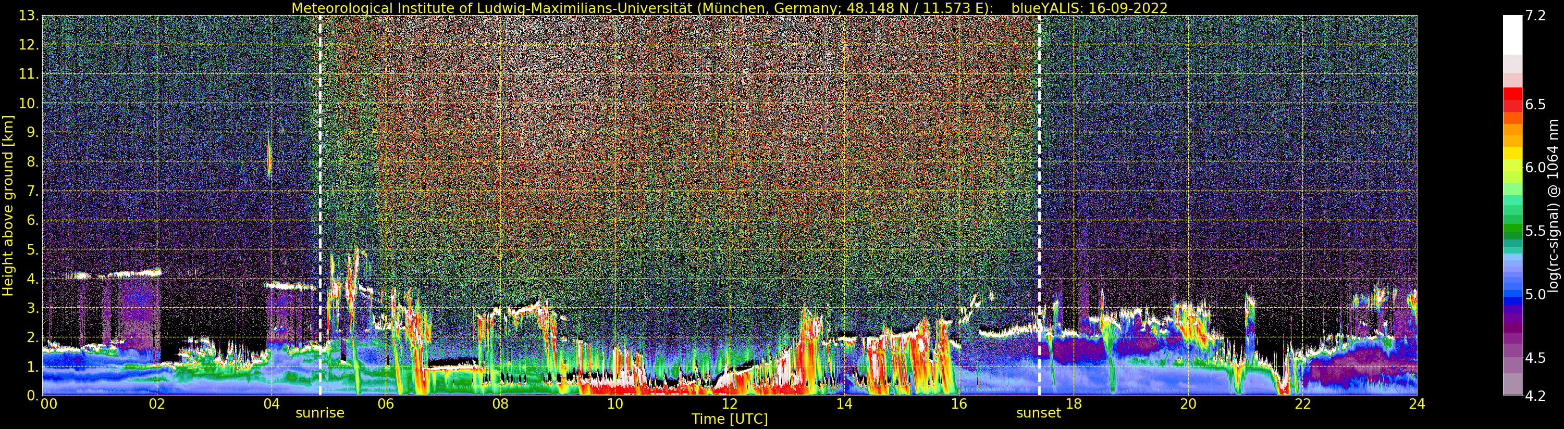This screenshot has height=429, width=1564.
Task: Click the '02' time axis tick label
Action: point(157,403)
